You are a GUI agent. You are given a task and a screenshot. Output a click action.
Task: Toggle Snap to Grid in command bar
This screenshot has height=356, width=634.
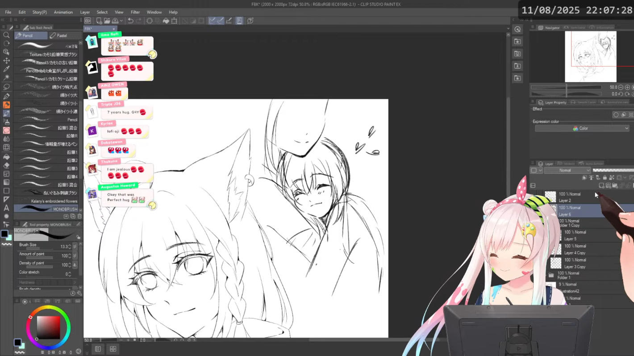(229, 20)
